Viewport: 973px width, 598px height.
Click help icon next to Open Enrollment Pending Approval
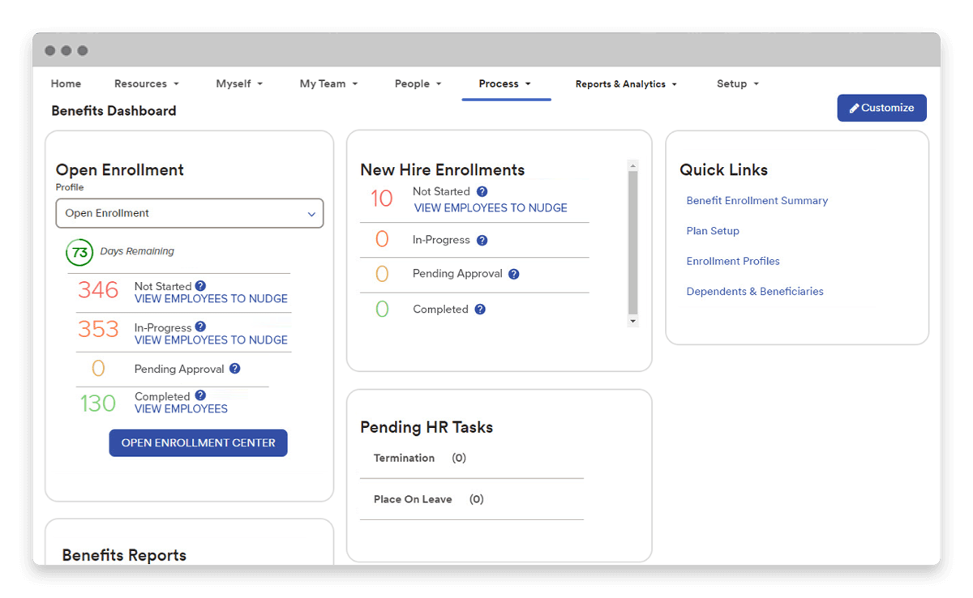coord(234,369)
